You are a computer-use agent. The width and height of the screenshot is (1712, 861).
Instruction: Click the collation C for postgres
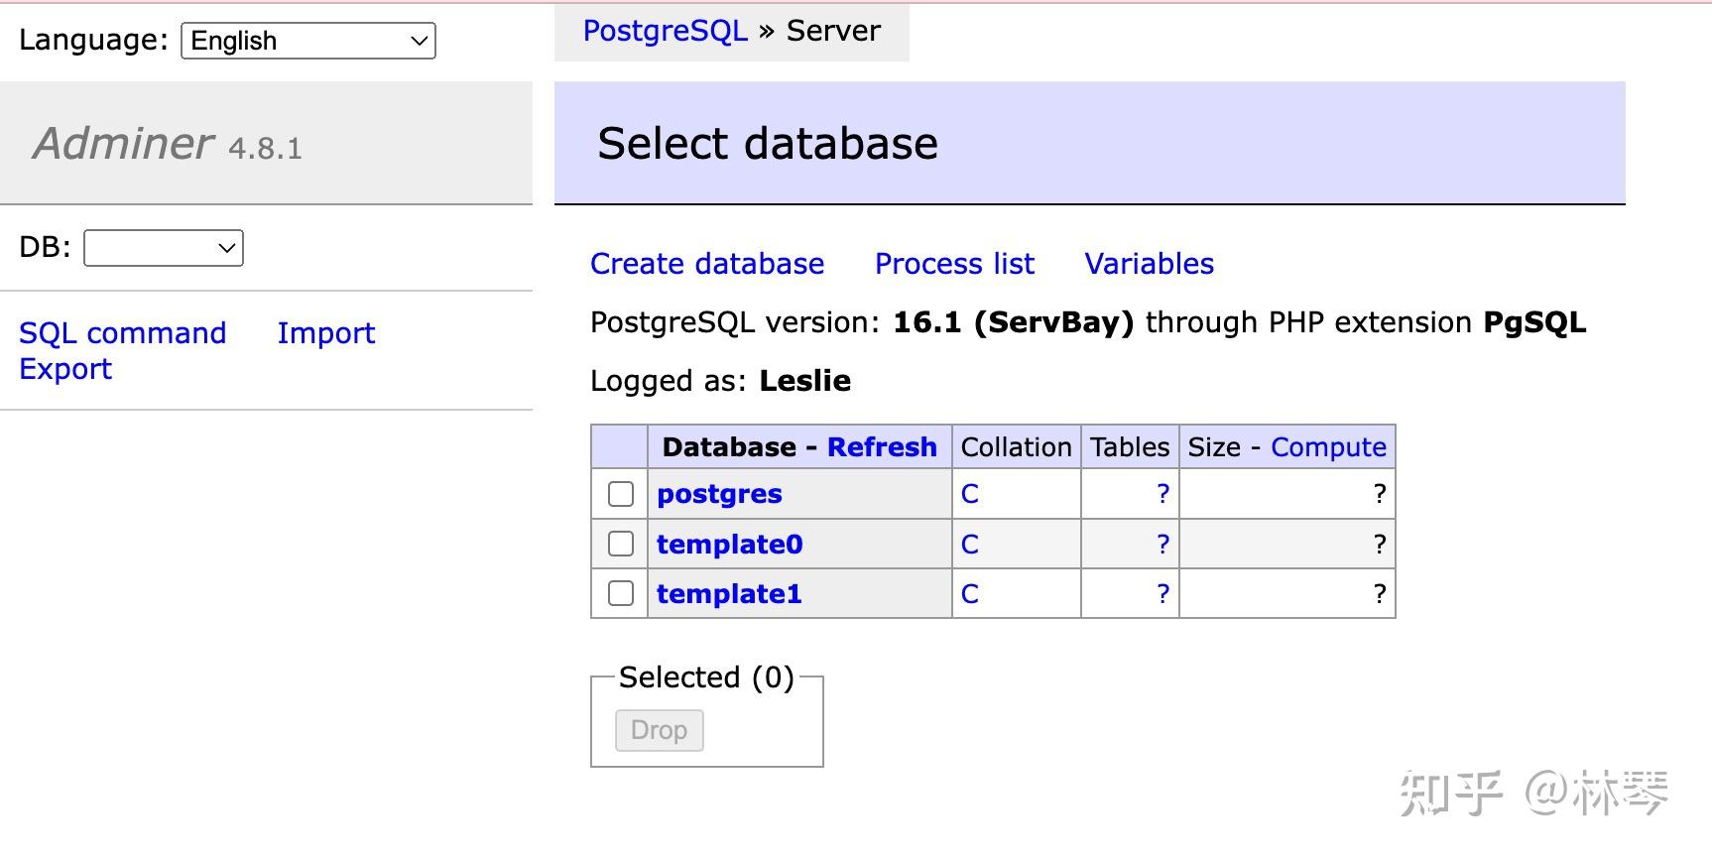click(x=970, y=494)
